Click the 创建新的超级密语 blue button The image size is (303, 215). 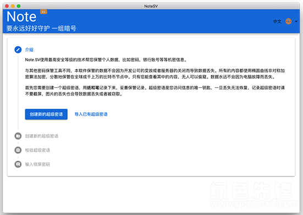[x=46, y=114]
